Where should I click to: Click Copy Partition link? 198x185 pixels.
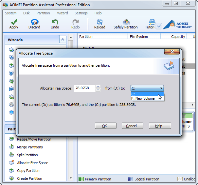[x=28, y=171]
